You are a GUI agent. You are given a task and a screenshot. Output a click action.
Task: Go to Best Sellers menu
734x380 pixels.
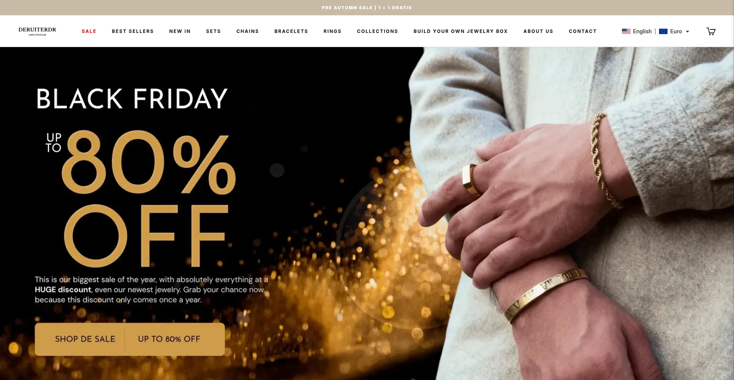133,31
